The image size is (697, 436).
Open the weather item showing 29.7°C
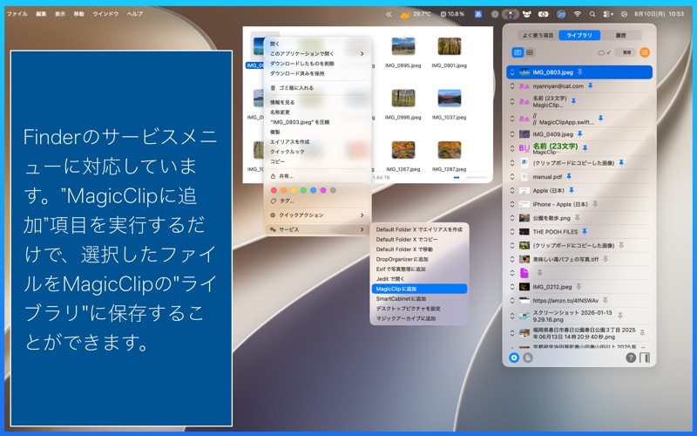click(x=416, y=14)
